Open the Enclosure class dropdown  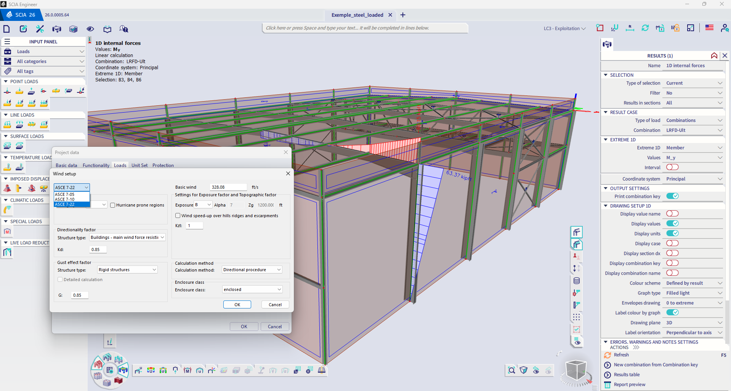[252, 289]
